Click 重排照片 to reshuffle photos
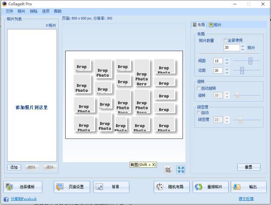Screen dimensions: 271x205 click(x=210, y=187)
